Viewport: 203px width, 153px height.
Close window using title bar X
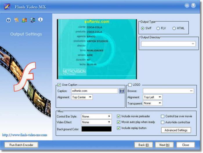click(x=193, y=6)
